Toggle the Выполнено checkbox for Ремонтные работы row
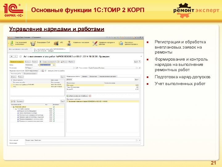Viewport: 222px width, 167px height. [x=54, y=107]
